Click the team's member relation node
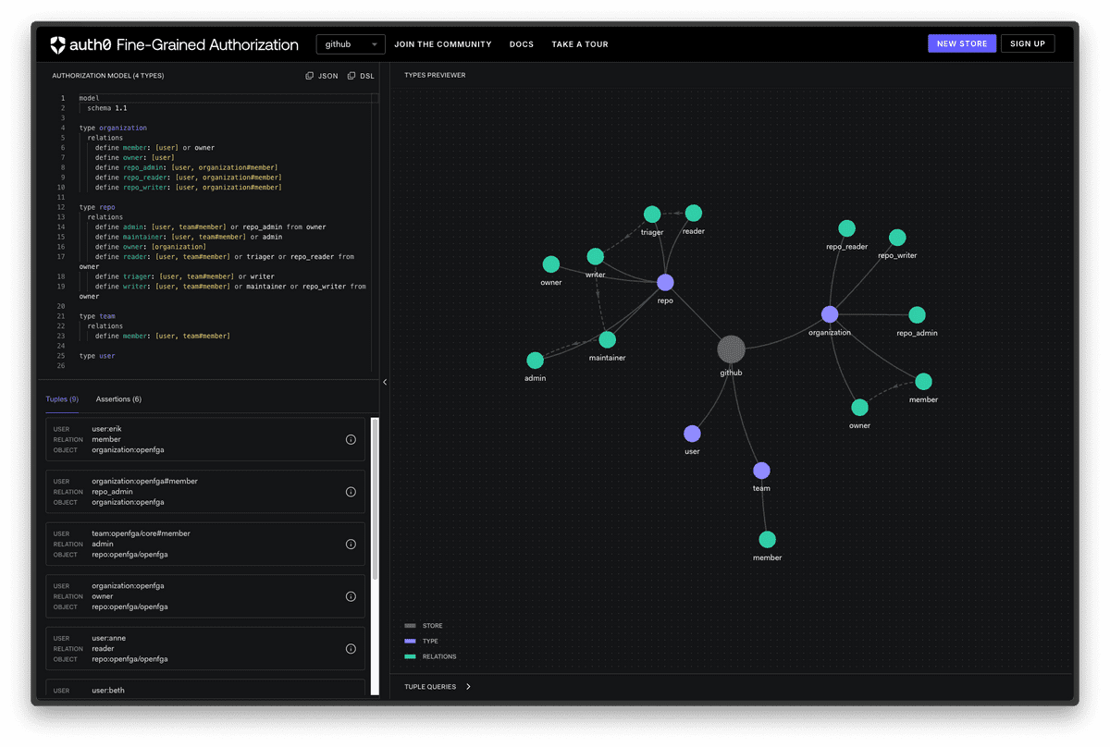 pyautogui.click(x=767, y=540)
